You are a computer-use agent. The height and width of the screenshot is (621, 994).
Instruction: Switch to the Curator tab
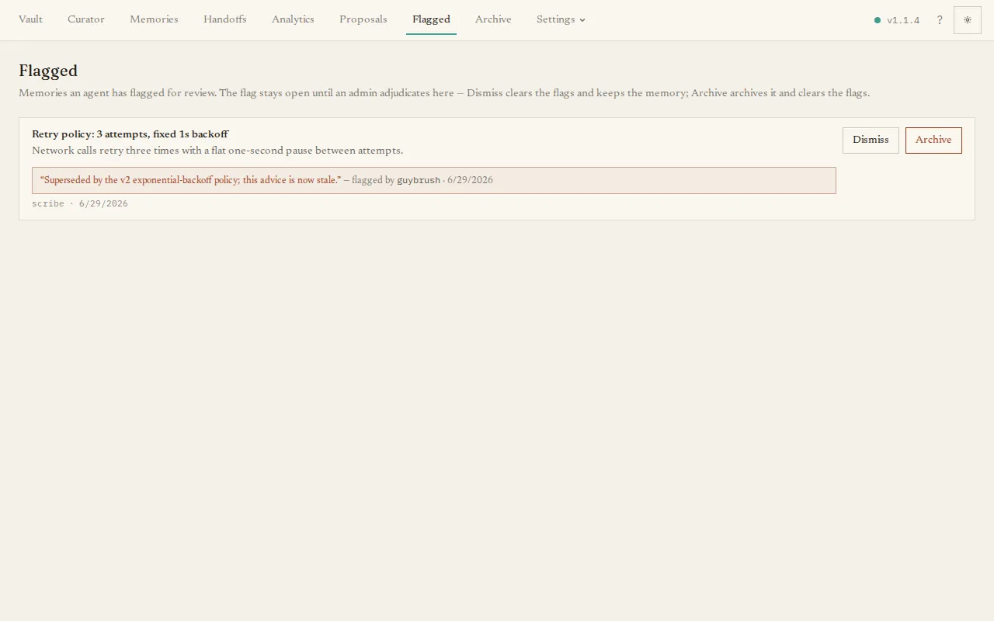pyautogui.click(x=85, y=19)
